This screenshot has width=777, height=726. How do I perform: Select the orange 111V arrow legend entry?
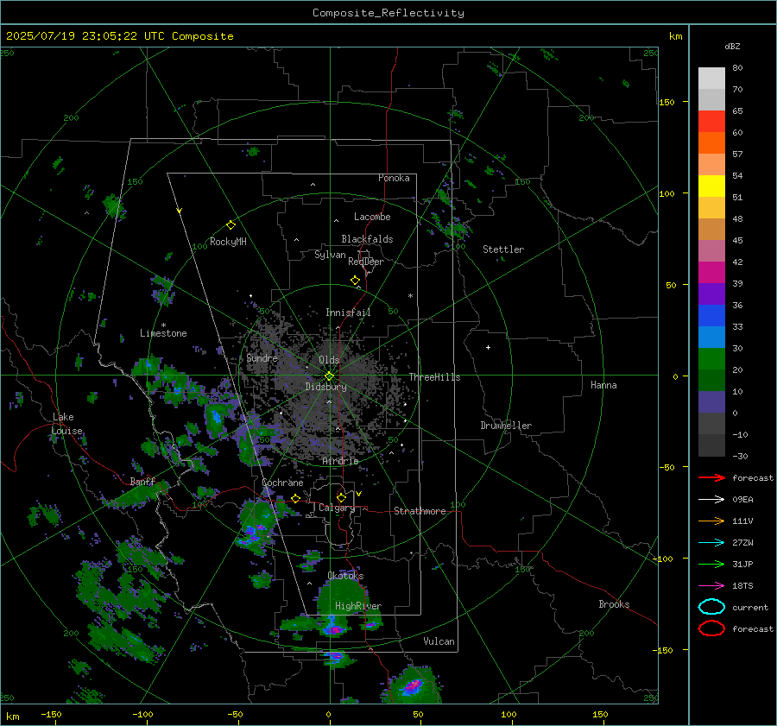tap(711, 521)
